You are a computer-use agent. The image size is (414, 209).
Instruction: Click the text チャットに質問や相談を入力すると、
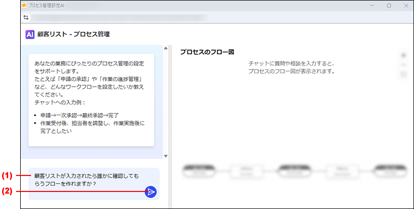pyautogui.click(x=291, y=63)
